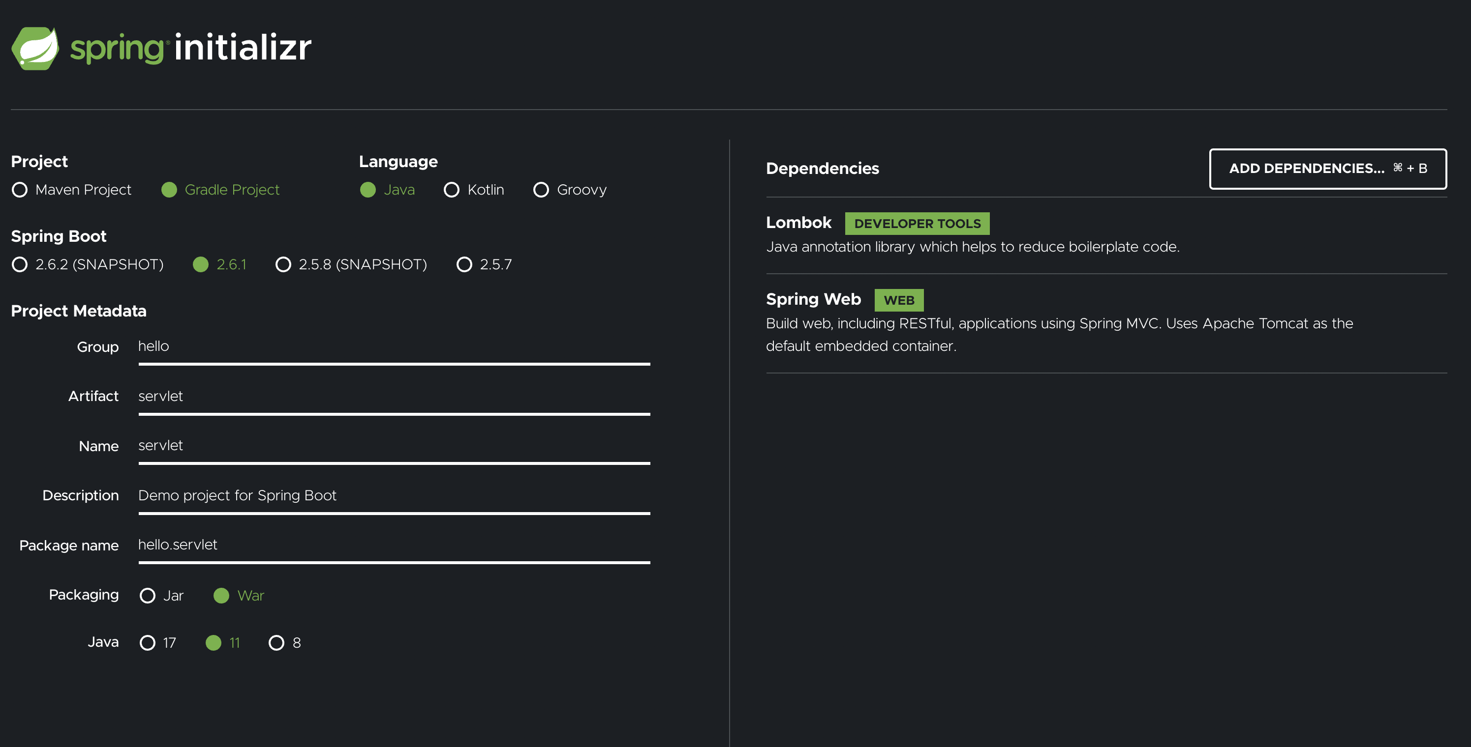Click the Project Metadata heading

point(79,311)
